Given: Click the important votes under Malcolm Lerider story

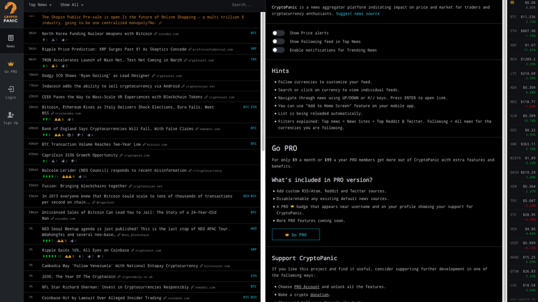Looking at the screenshot, I should (68, 177).
